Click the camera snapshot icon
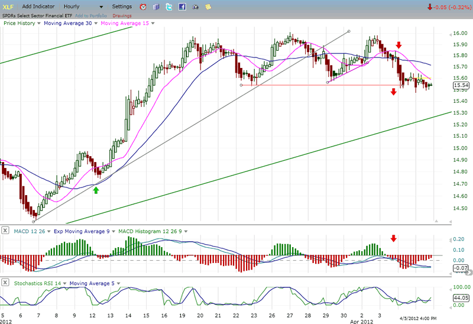The width and height of the screenshot is (473, 324). pos(195,7)
